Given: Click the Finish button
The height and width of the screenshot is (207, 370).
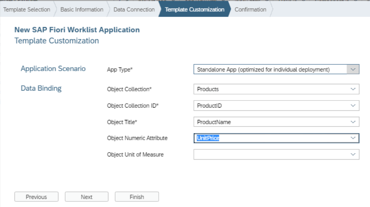Looking at the screenshot, I should [137, 197].
